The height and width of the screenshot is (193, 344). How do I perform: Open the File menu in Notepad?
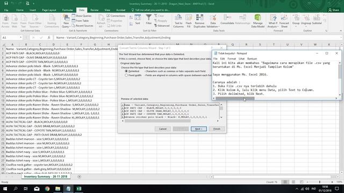click(x=215, y=58)
